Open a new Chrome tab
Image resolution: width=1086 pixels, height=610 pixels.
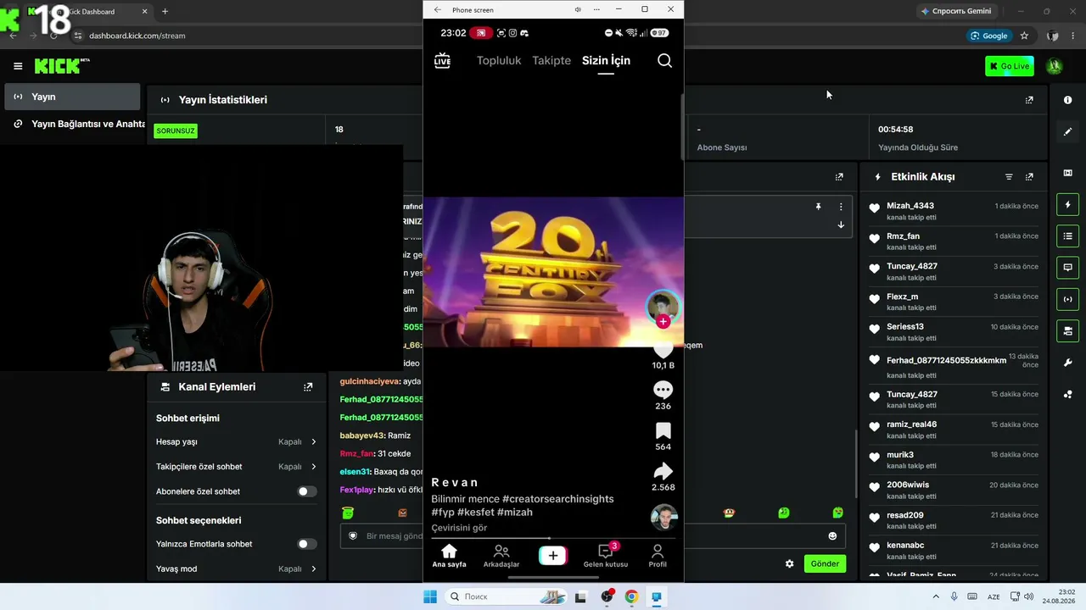coord(165,12)
